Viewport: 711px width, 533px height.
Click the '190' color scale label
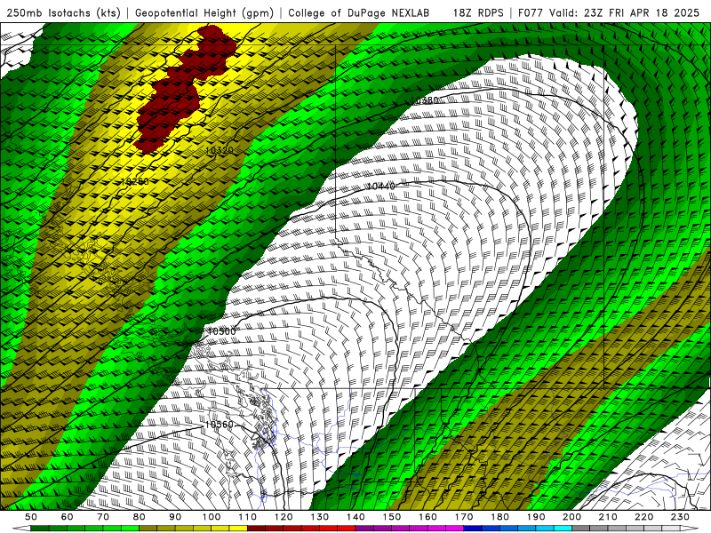pyautogui.click(x=536, y=517)
